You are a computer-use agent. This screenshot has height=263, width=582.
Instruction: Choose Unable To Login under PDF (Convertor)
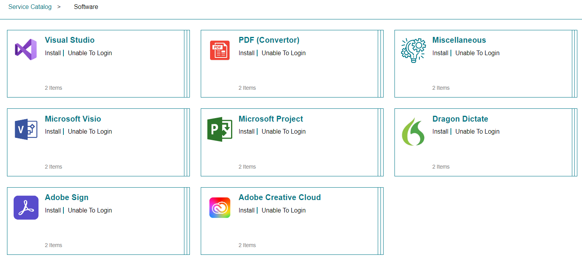point(284,53)
